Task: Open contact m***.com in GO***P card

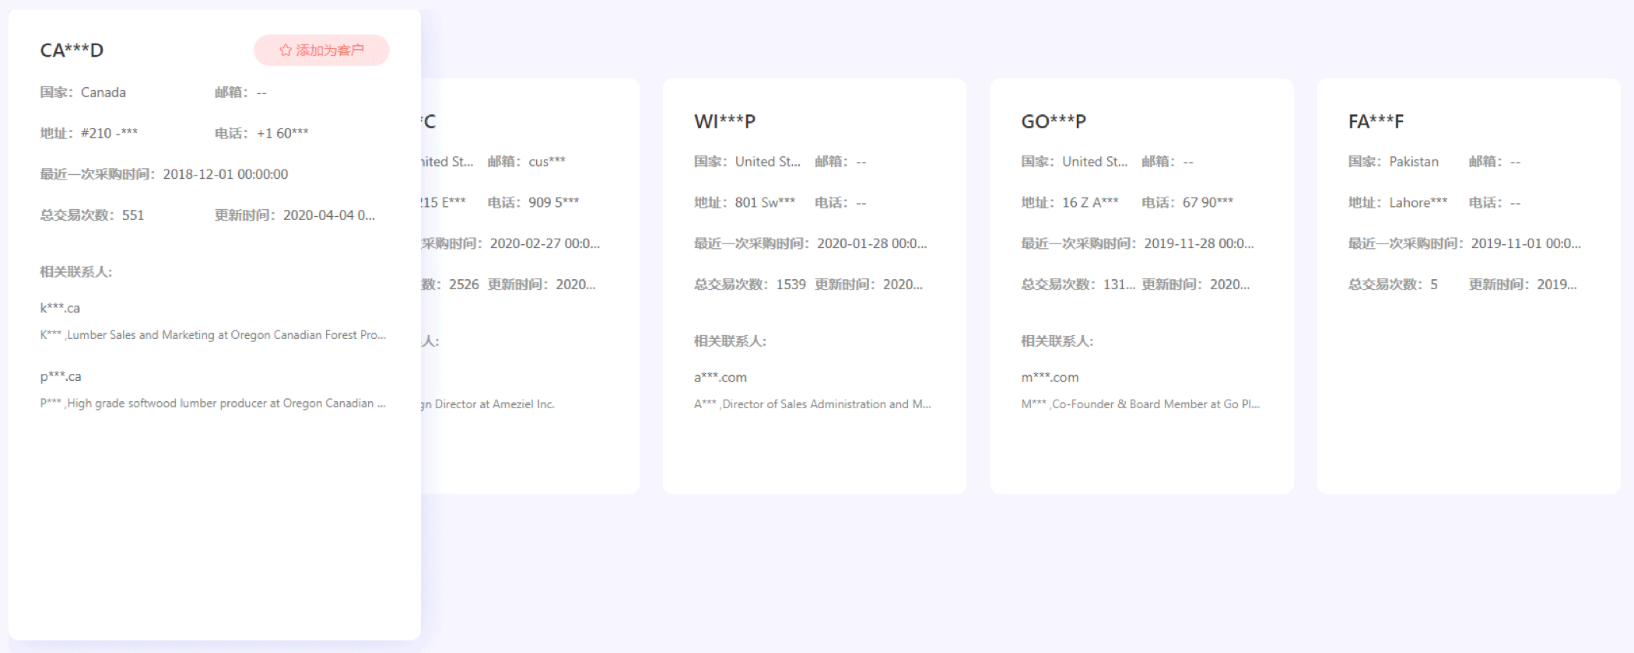Action: coord(1050,377)
